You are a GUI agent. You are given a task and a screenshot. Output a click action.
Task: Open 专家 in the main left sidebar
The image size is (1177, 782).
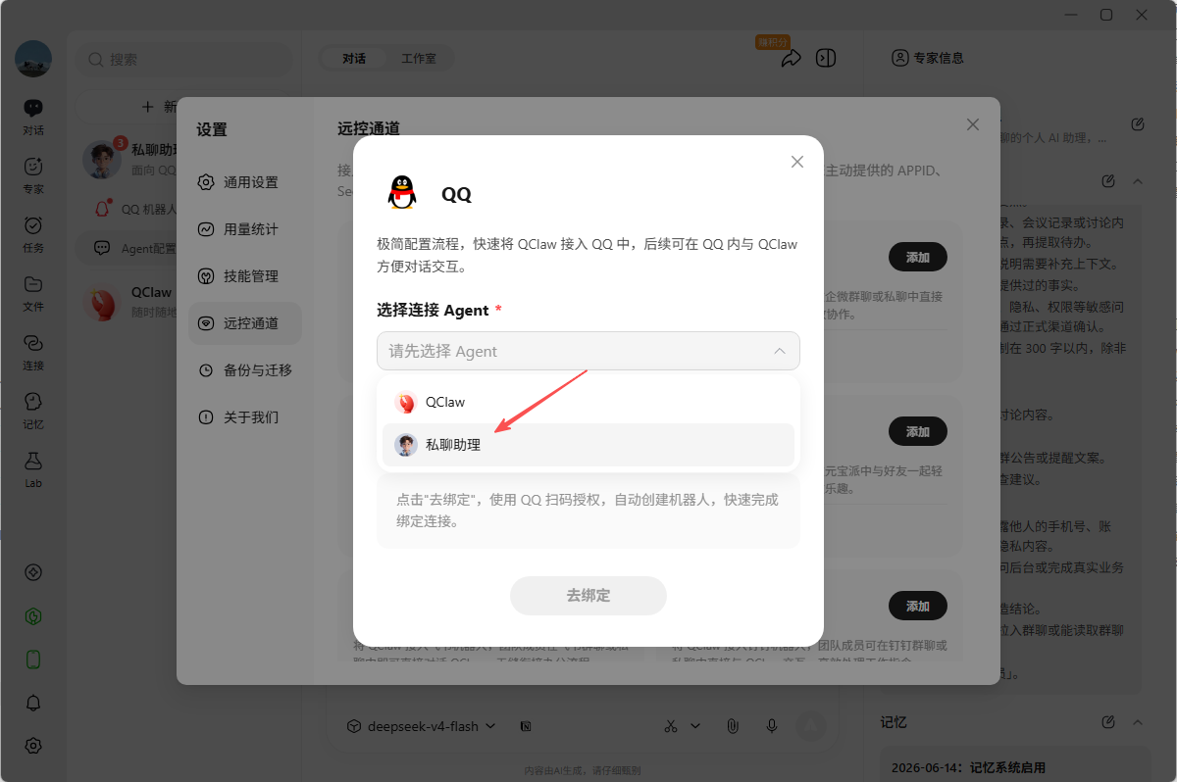point(33,175)
